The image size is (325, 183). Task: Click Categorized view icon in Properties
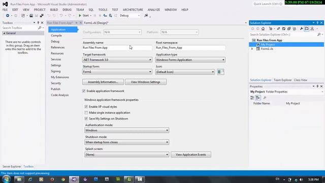click(252, 98)
